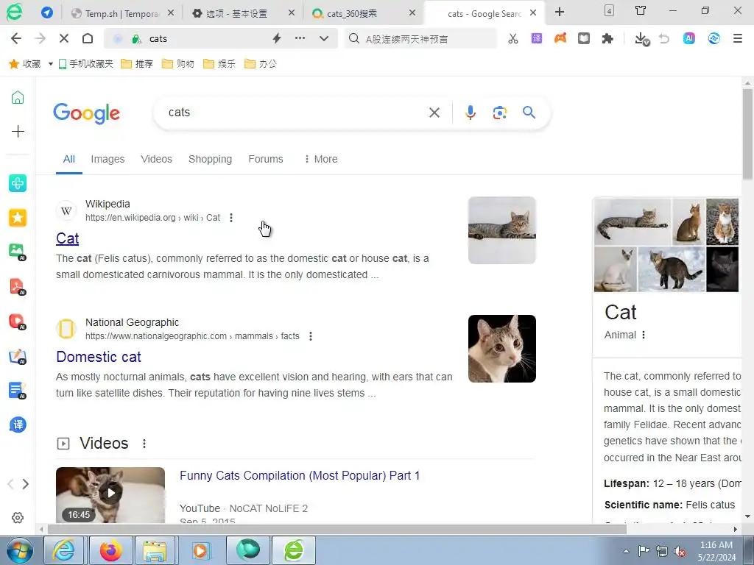Open the browser hamburger menu
The height and width of the screenshot is (565, 754).
tap(738, 38)
